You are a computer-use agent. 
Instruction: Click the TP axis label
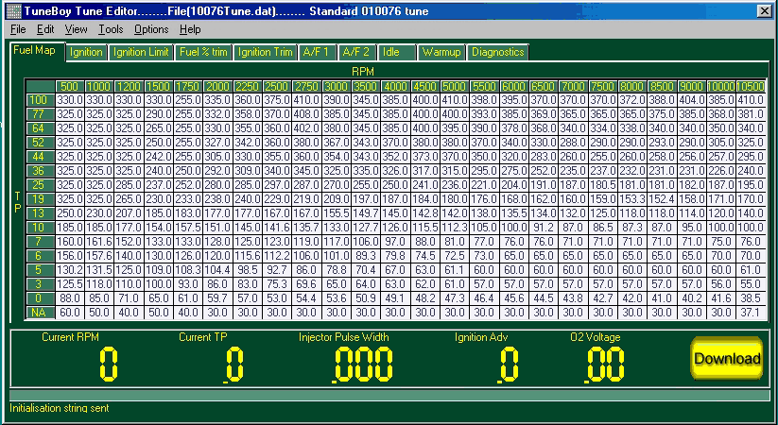[x=17, y=202]
